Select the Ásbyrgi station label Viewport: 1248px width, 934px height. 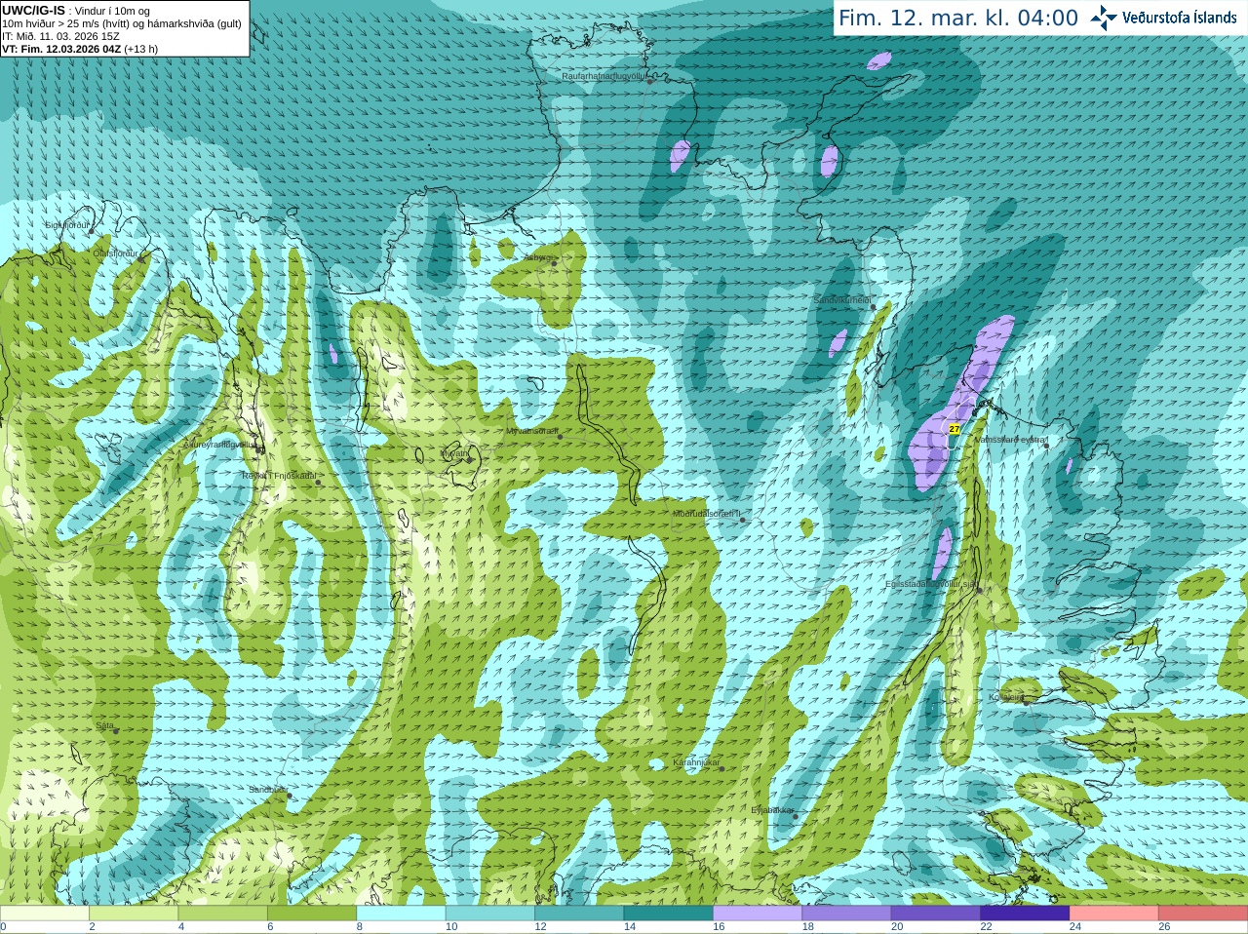(x=536, y=258)
